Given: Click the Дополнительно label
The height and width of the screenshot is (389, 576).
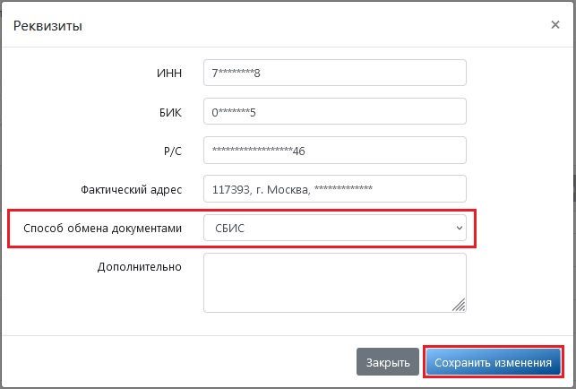Looking at the screenshot, I should coord(139,266).
